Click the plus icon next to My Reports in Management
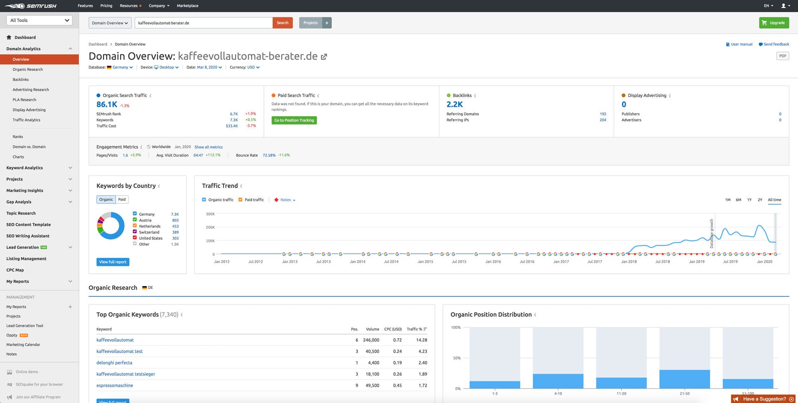 70,307
